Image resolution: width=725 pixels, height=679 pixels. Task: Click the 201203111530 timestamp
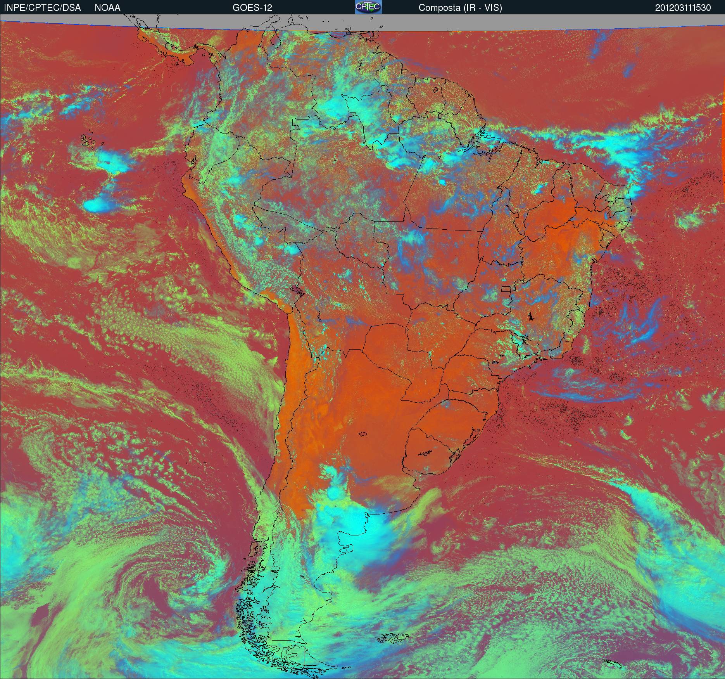[683, 8]
